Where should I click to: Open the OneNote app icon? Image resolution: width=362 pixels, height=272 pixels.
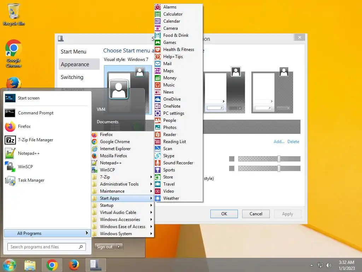157,106
